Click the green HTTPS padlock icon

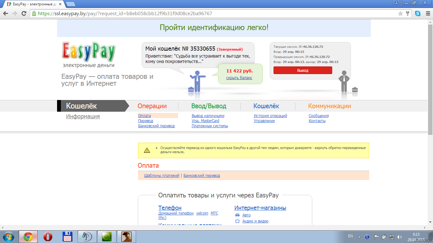(34, 14)
